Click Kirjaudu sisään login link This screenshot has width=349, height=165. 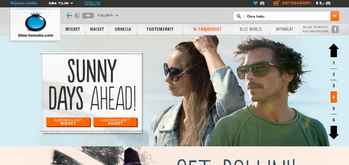click(x=24, y=3)
